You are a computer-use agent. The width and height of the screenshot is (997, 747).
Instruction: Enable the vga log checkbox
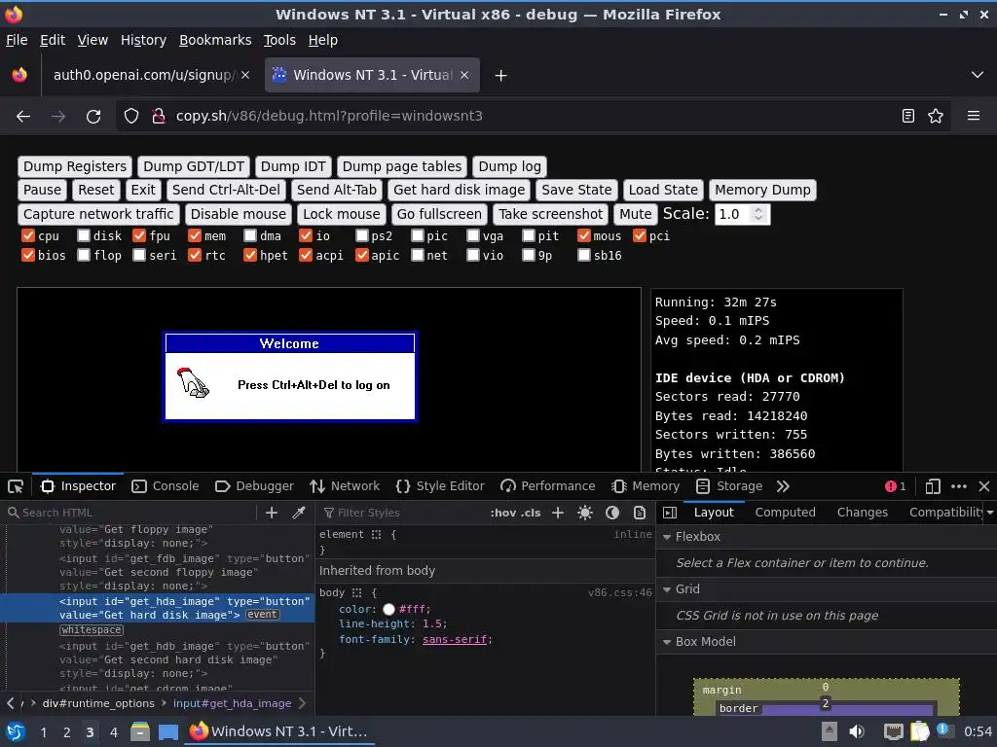click(x=472, y=236)
